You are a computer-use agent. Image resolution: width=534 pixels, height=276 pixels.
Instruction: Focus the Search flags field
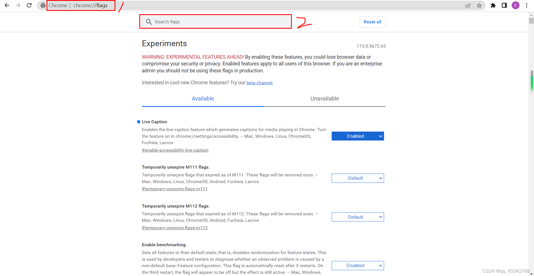point(215,22)
